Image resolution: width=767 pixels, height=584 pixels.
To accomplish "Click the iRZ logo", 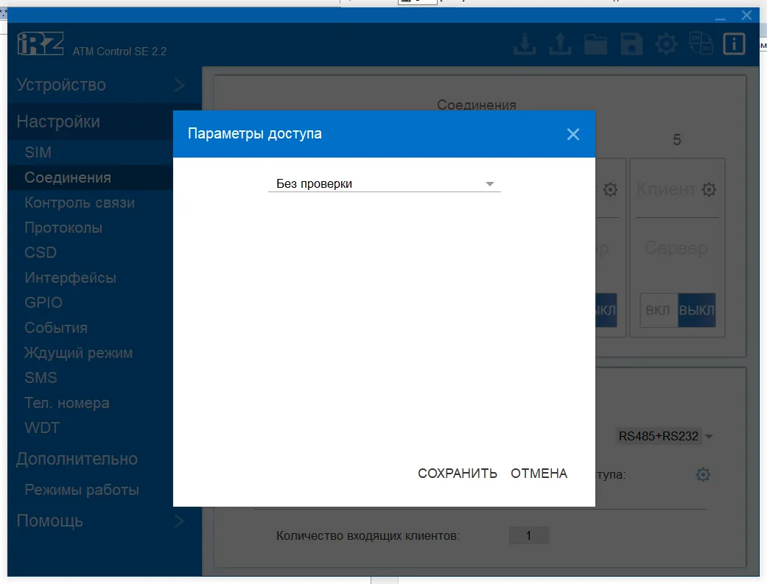I will (40, 44).
